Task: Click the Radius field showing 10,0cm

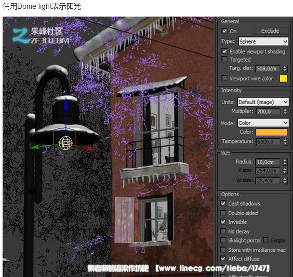Action: [x=268, y=162]
